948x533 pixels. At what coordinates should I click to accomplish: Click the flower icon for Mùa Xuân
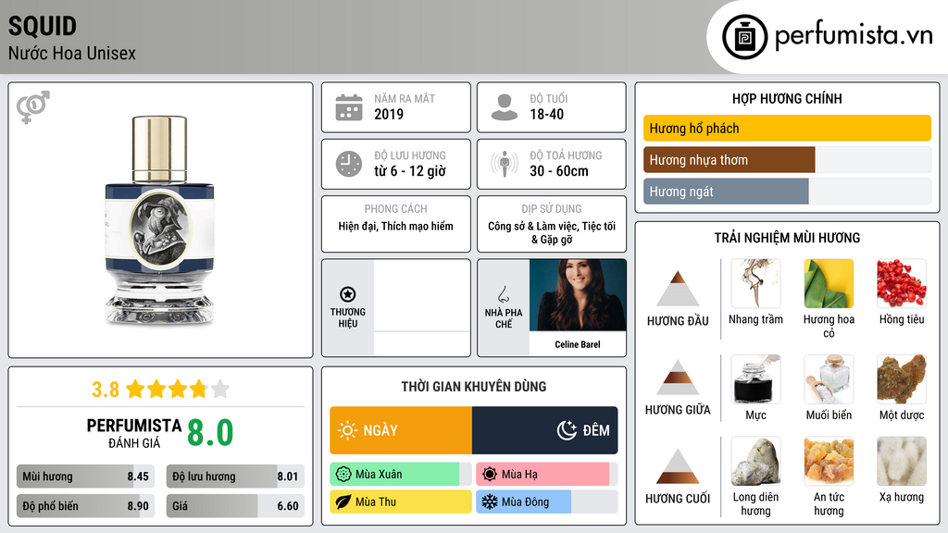tap(343, 475)
